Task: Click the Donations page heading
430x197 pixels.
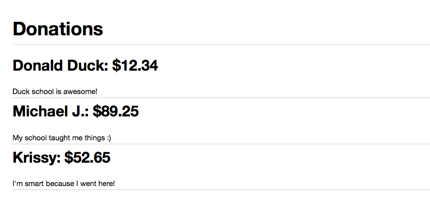Action: 58,29
